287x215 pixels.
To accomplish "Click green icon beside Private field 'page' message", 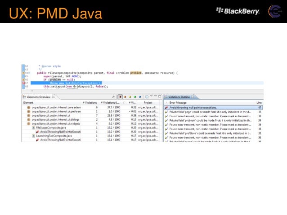I will [x=166, y=112].
